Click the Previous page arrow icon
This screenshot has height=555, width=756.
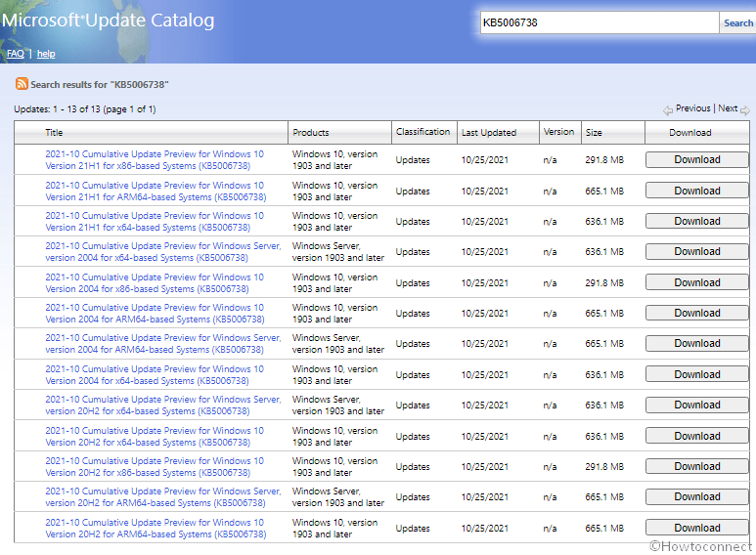click(x=668, y=110)
